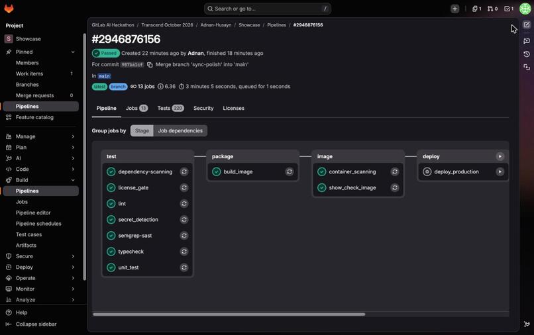
Task: Click the Search or go to field
Action: (268, 9)
